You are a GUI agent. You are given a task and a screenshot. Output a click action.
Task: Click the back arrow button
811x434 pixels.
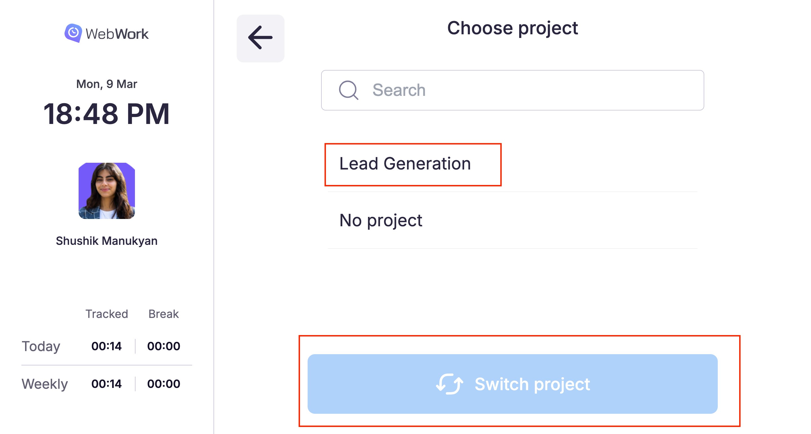(260, 38)
